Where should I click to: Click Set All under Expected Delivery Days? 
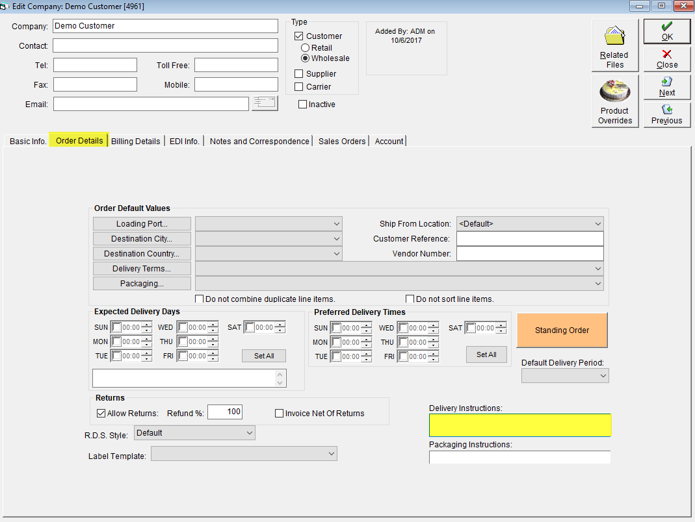(264, 356)
